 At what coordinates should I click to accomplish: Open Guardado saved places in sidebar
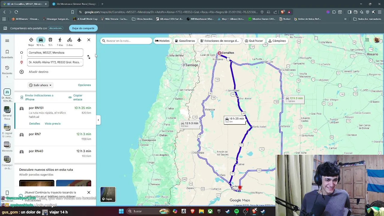tap(7, 54)
